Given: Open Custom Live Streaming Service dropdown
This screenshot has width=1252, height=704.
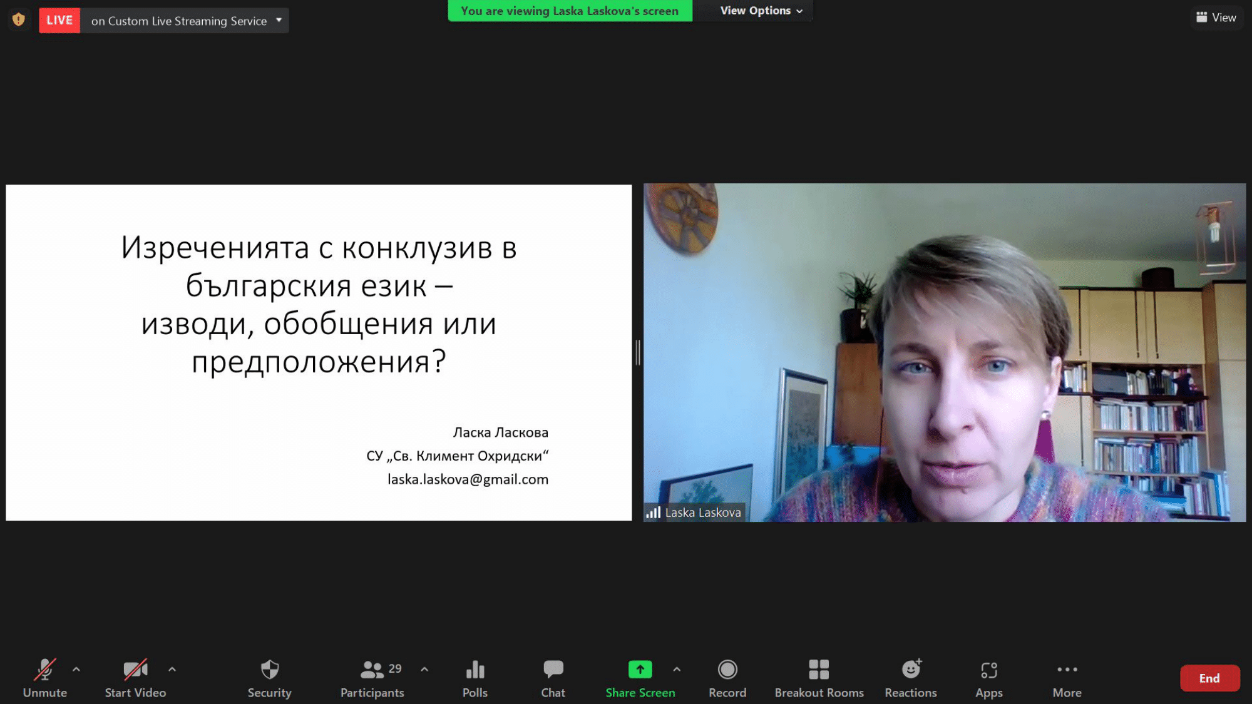Looking at the screenshot, I should tap(279, 20).
